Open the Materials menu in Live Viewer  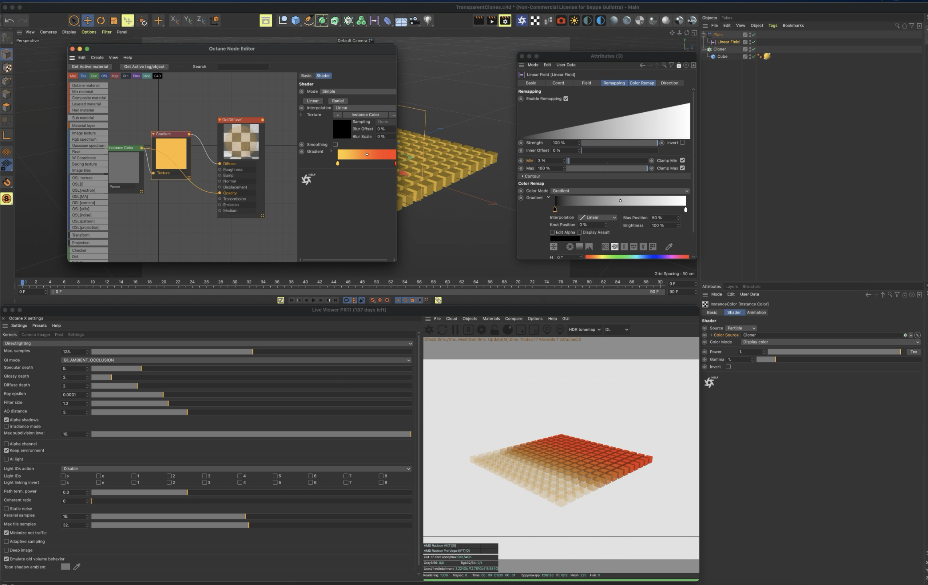click(491, 318)
